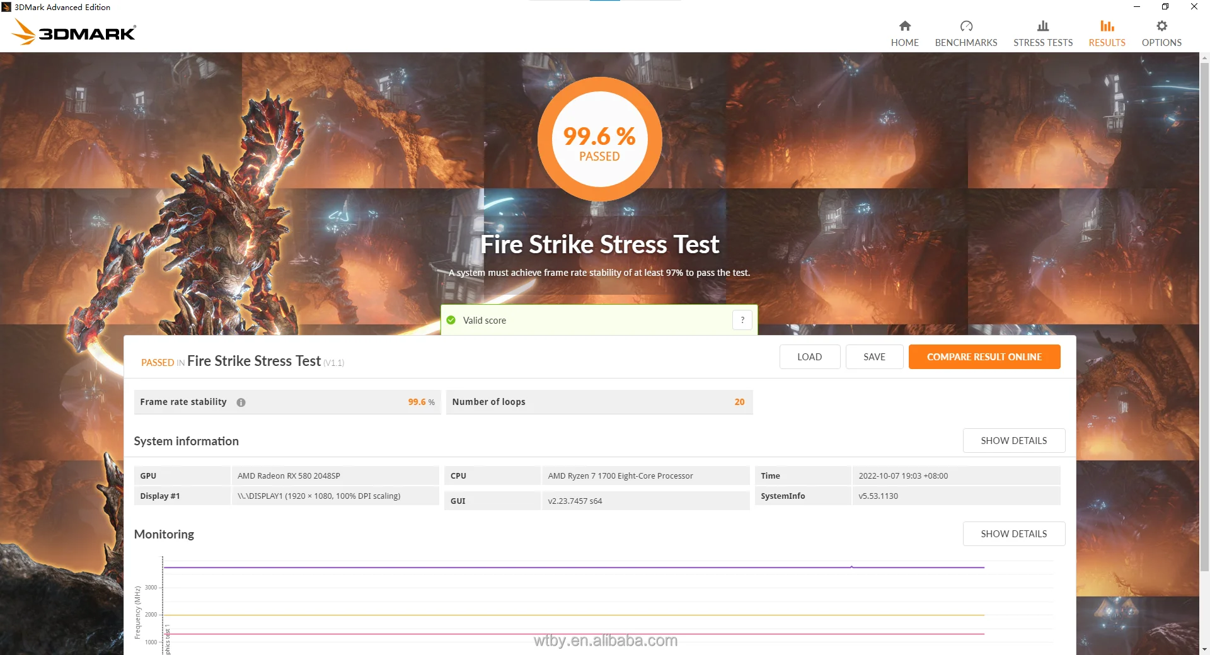The height and width of the screenshot is (655, 1210).
Task: Switch to the BENCHMARKS tab
Action: [x=966, y=33]
